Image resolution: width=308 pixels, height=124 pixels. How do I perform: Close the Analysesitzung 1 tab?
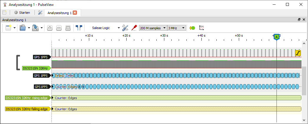click(x=74, y=13)
